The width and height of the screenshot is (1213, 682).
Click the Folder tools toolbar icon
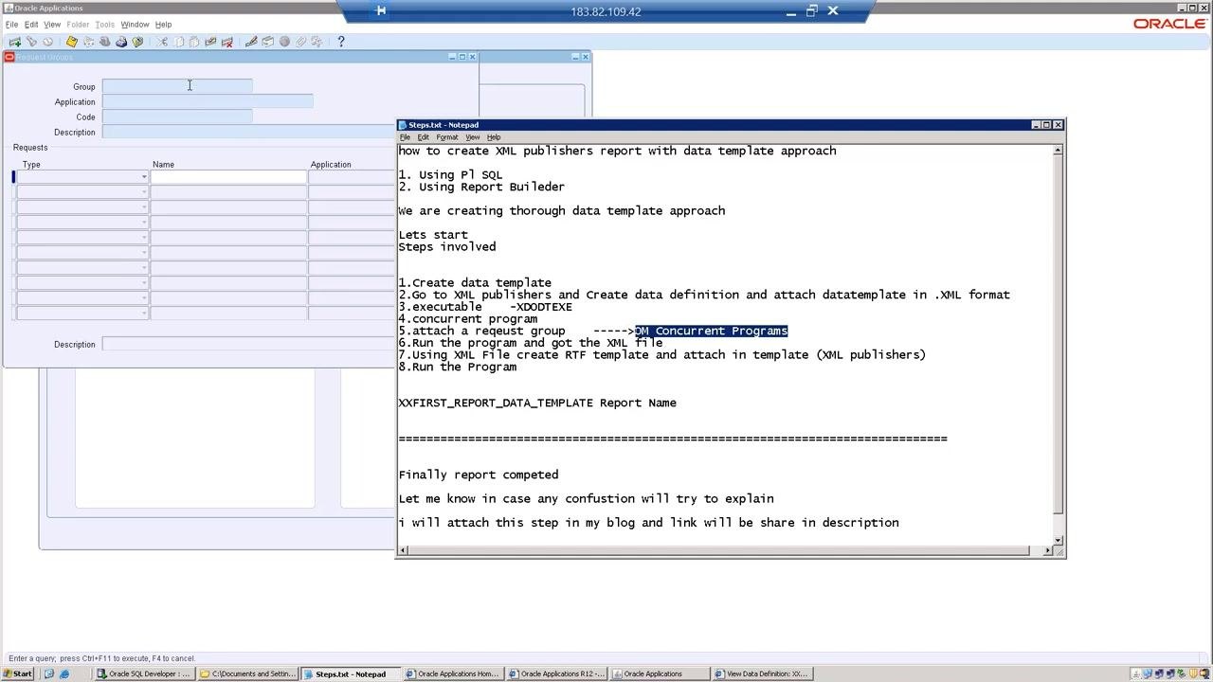317,42
